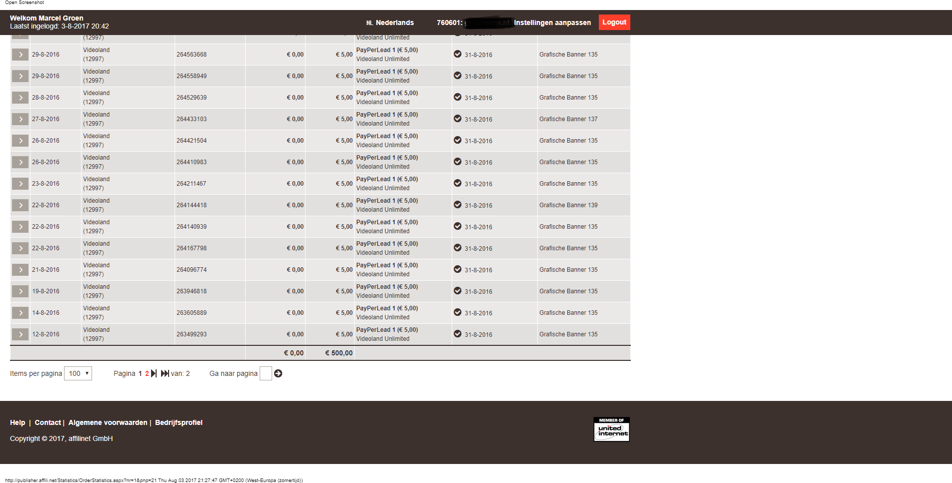Click order number 264433103

[192, 119]
